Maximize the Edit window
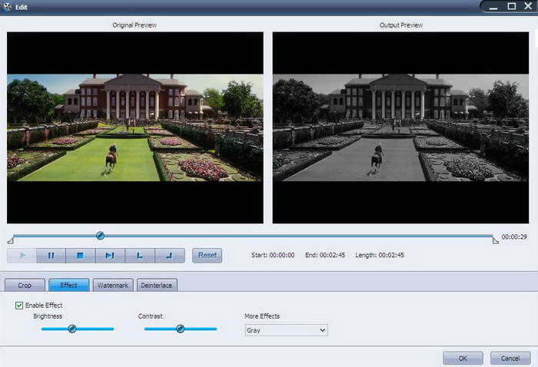The height and width of the screenshot is (367, 538). (512, 6)
